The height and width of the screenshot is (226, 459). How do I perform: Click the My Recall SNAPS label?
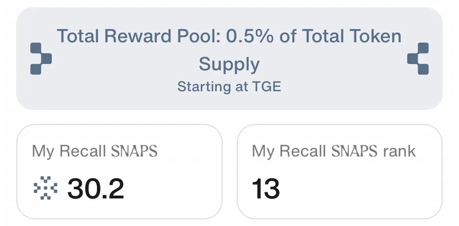click(95, 151)
